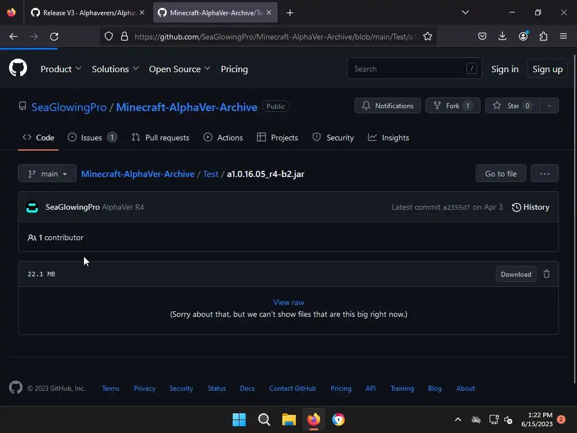Open the View raw link

click(x=288, y=302)
